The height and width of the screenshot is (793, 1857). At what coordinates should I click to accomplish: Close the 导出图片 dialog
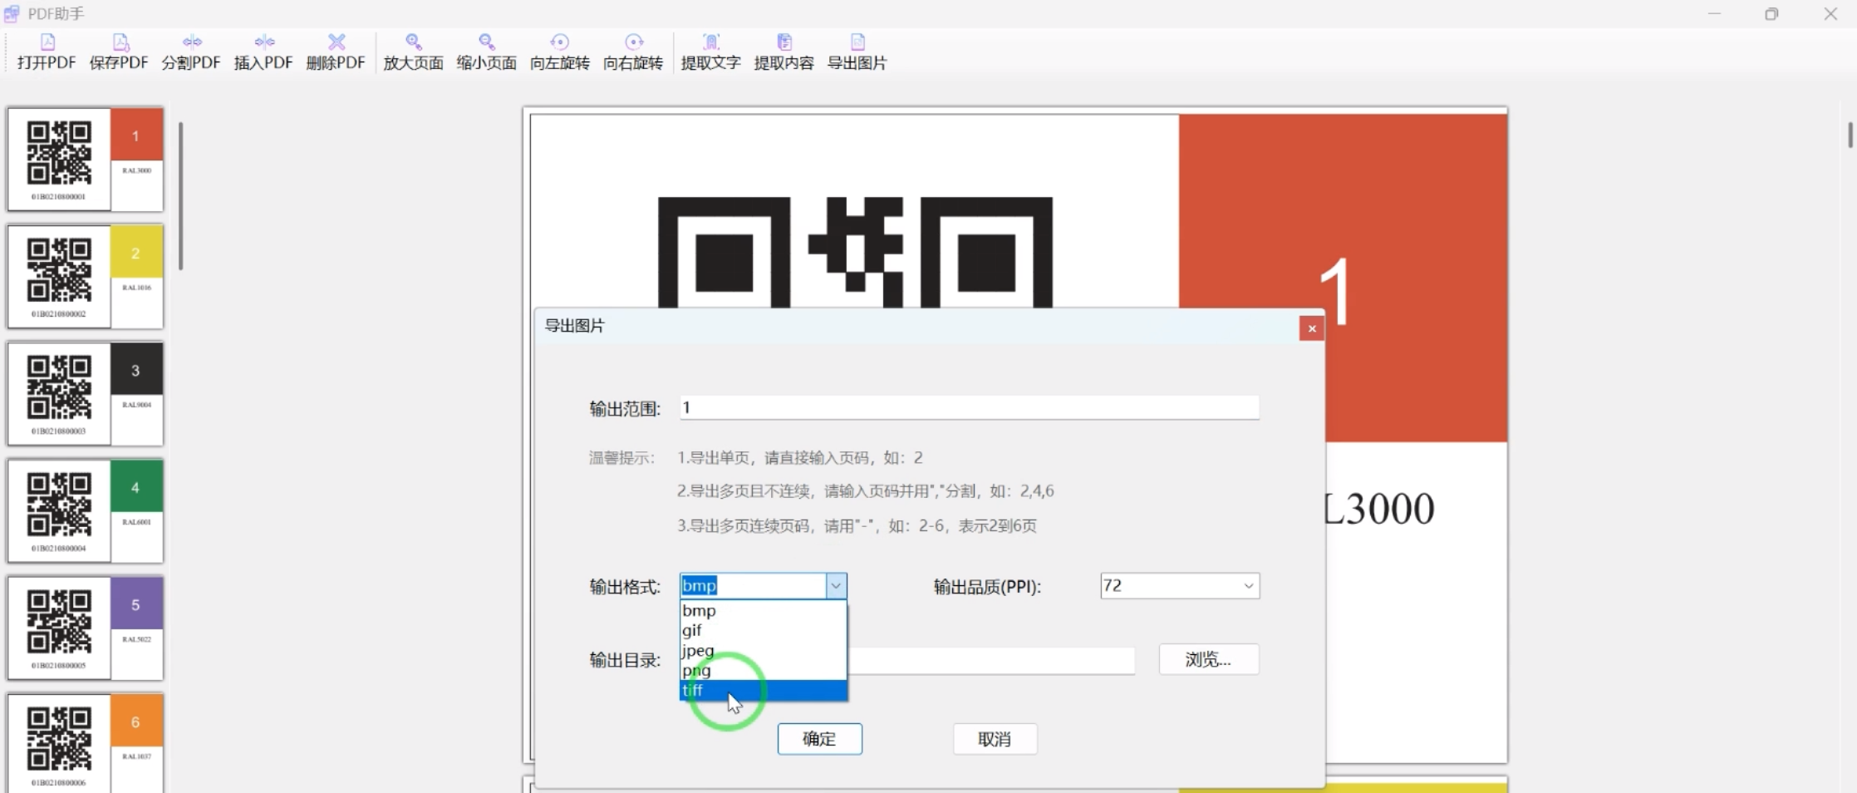click(x=1311, y=328)
